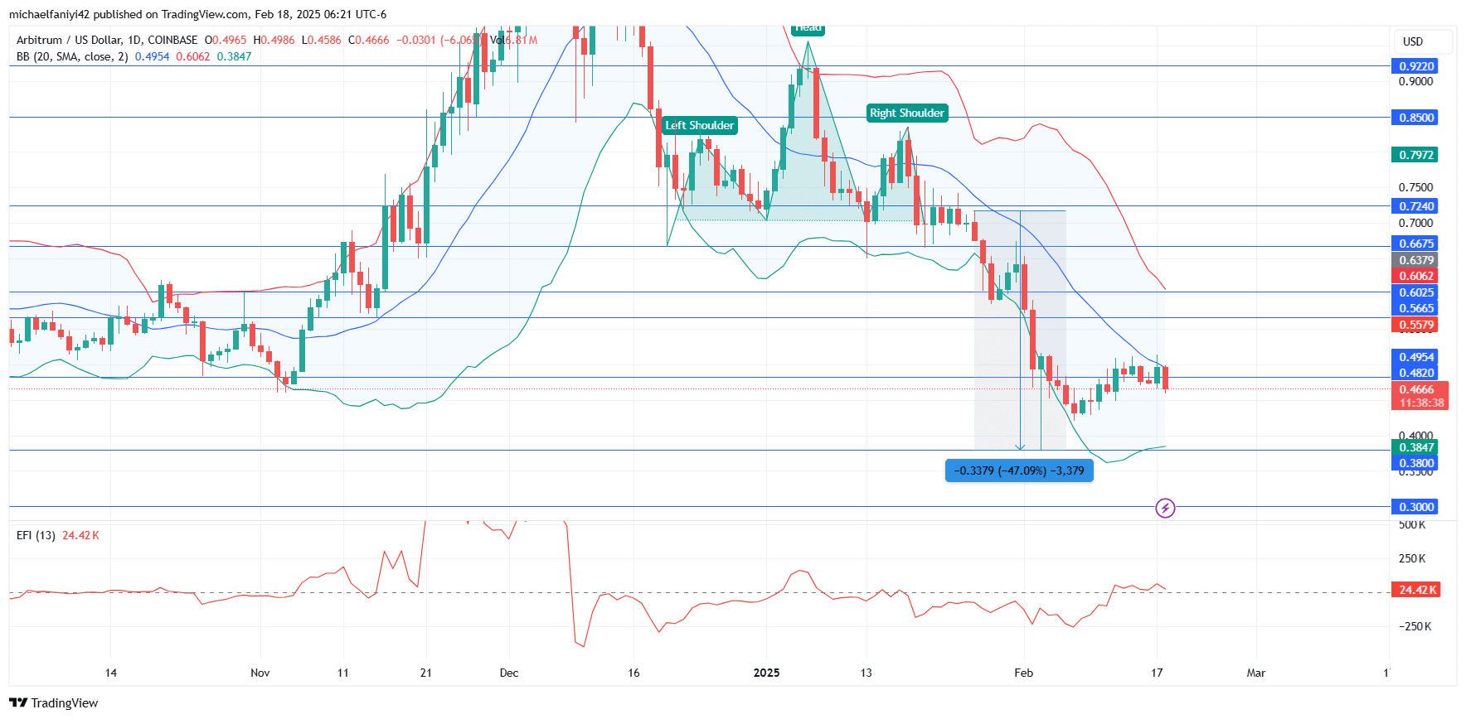
Task: Click the 11:38:38 countdown timer label
Action: (1420, 403)
